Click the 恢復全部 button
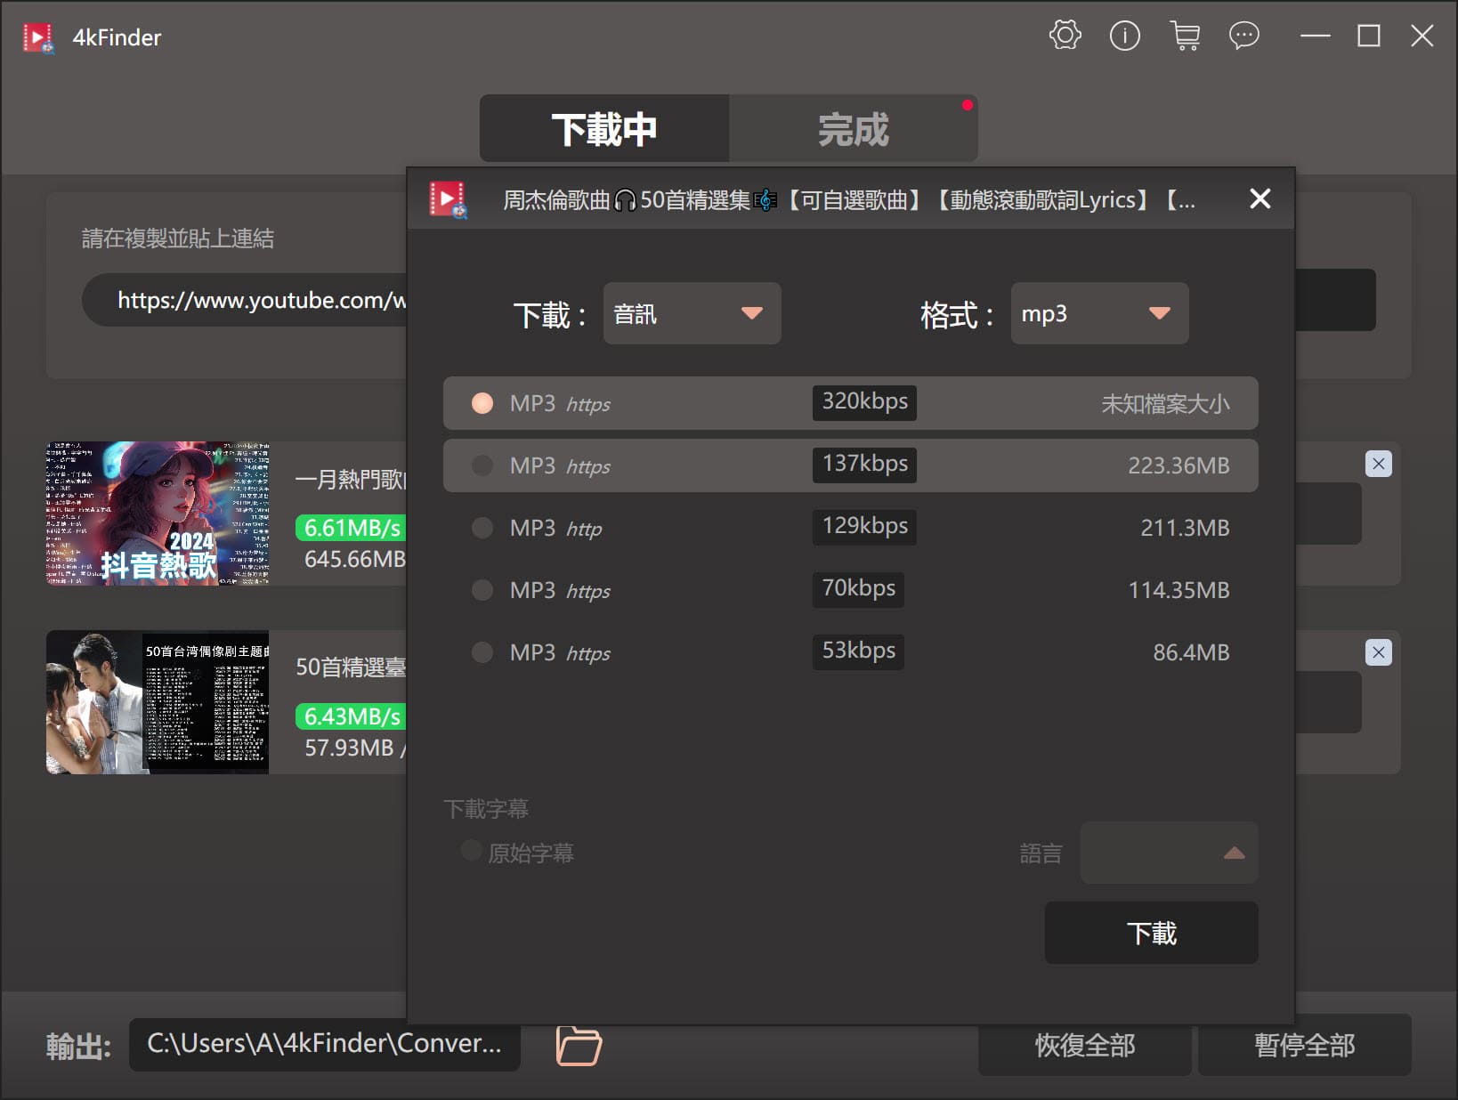This screenshot has height=1100, width=1458. click(x=1084, y=1045)
